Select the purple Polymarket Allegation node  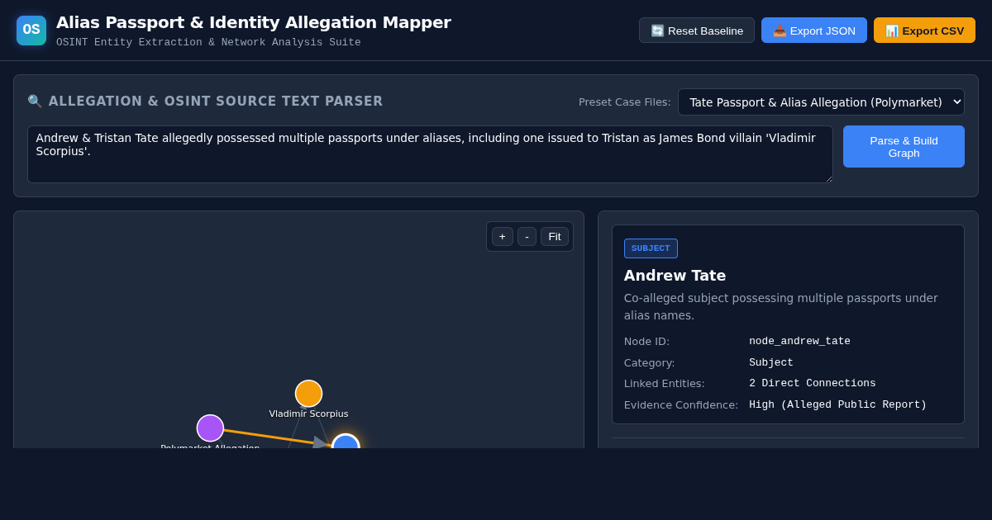pyautogui.click(x=210, y=428)
